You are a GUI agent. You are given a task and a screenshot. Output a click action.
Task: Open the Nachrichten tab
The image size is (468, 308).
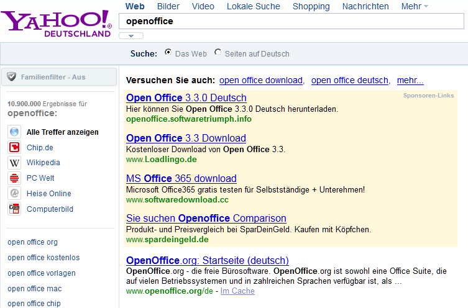pyautogui.click(x=365, y=6)
